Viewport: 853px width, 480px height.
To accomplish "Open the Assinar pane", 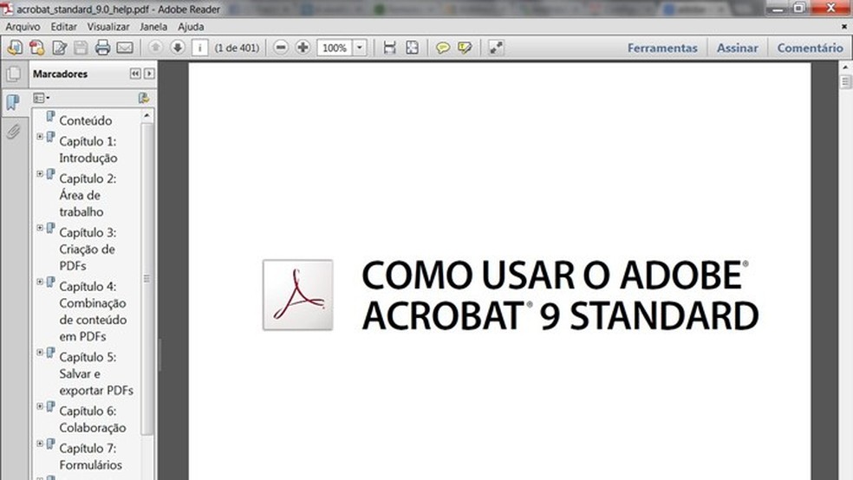I will [x=737, y=48].
